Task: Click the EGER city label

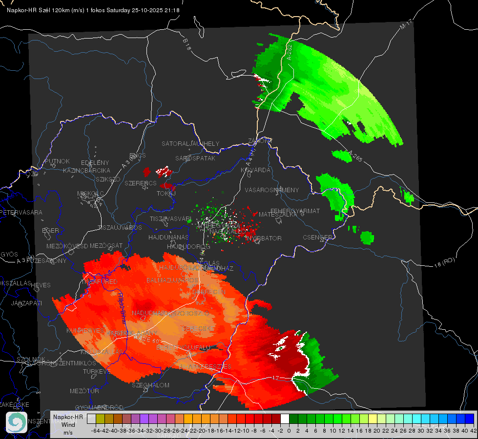Action: 50,230
